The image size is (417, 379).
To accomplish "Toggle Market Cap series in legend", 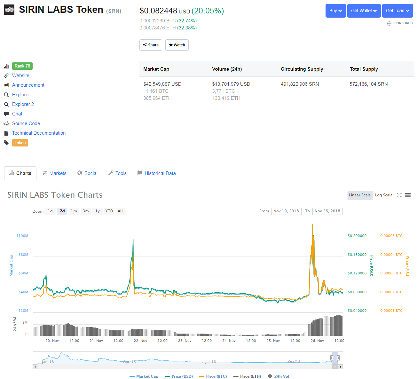I will (x=144, y=376).
